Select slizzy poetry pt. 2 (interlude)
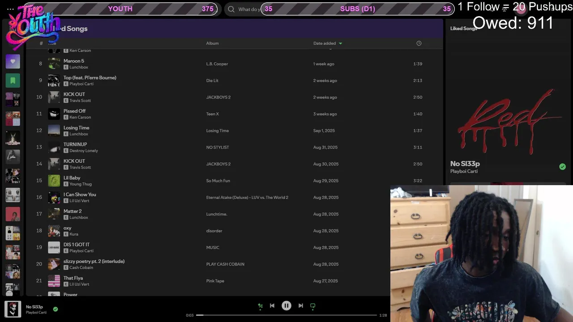This screenshot has height=322, width=573. point(94,261)
